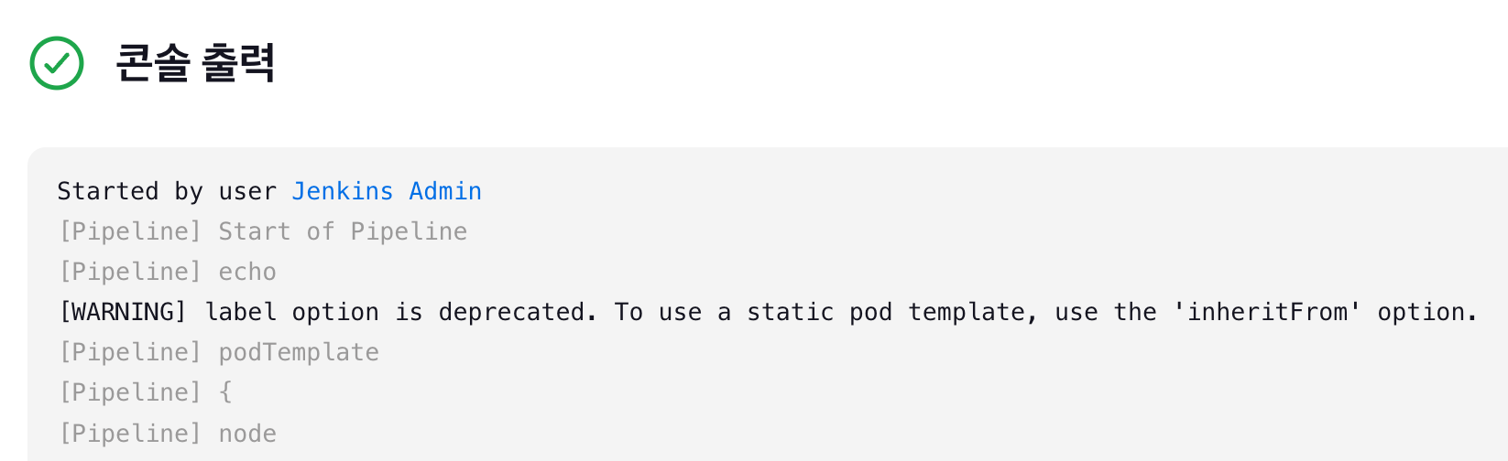
Task: Click the [Pipeline] prefix before 'Start of Pipeline'
Action: click(x=129, y=231)
